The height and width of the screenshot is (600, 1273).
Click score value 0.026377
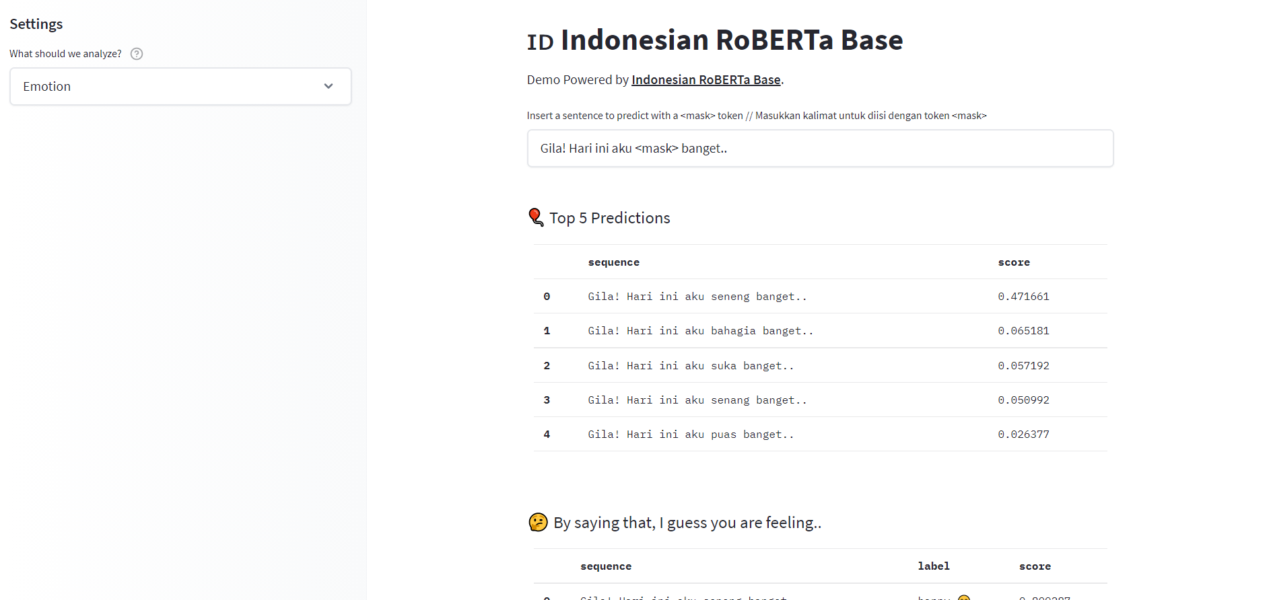[x=1023, y=435]
